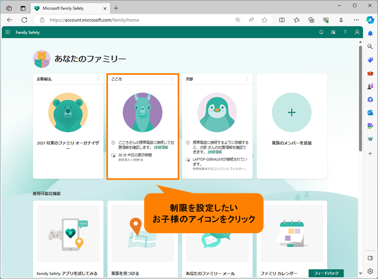
Task: Open the account profile icon in the green header
Action: point(357,32)
